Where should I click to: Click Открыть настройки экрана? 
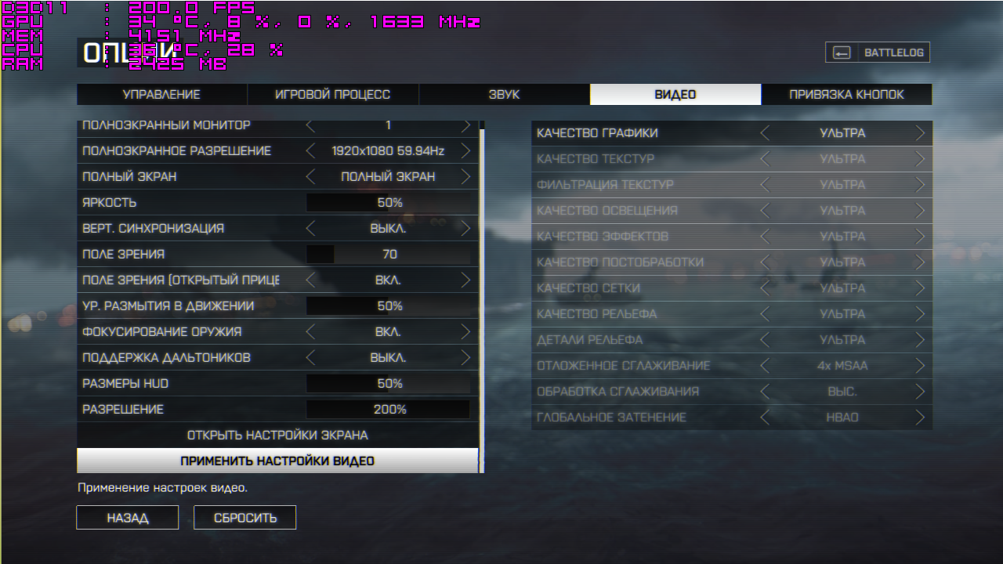(277, 435)
